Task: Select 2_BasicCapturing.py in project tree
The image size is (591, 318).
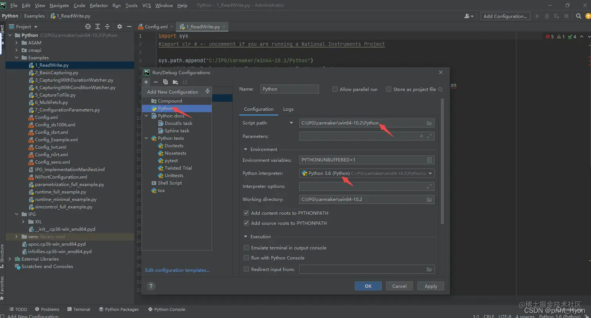Action: click(x=57, y=73)
